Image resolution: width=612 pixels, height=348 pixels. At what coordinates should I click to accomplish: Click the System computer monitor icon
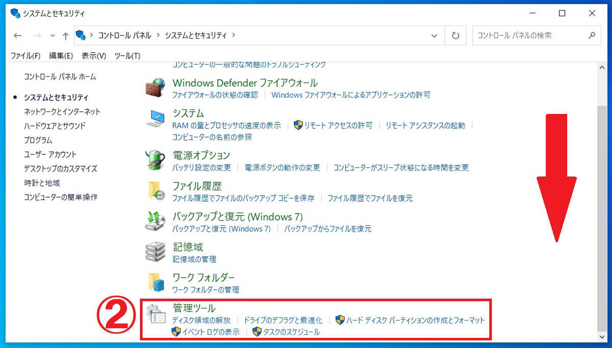tap(155, 118)
